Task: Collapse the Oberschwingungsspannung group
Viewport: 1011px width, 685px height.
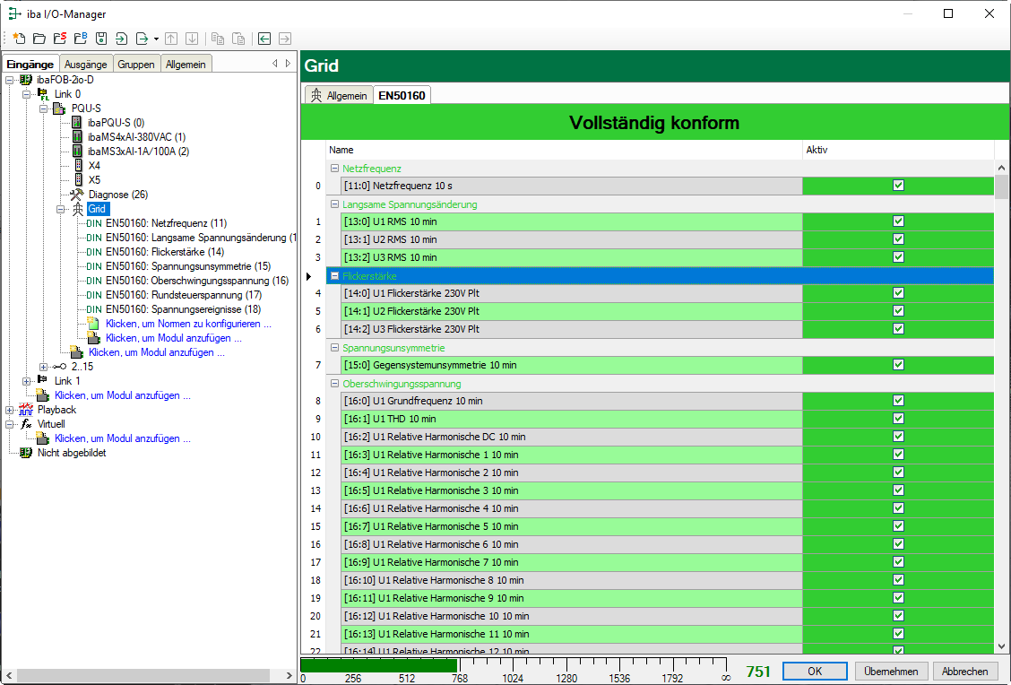Action: (x=334, y=384)
